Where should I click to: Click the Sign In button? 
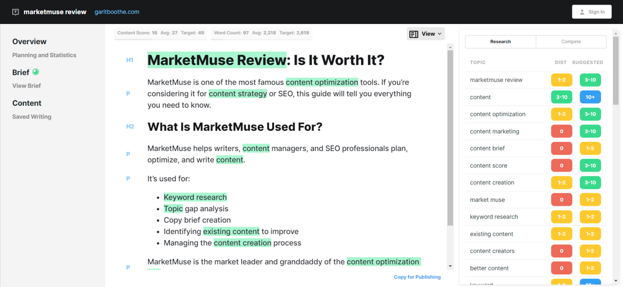(591, 12)
